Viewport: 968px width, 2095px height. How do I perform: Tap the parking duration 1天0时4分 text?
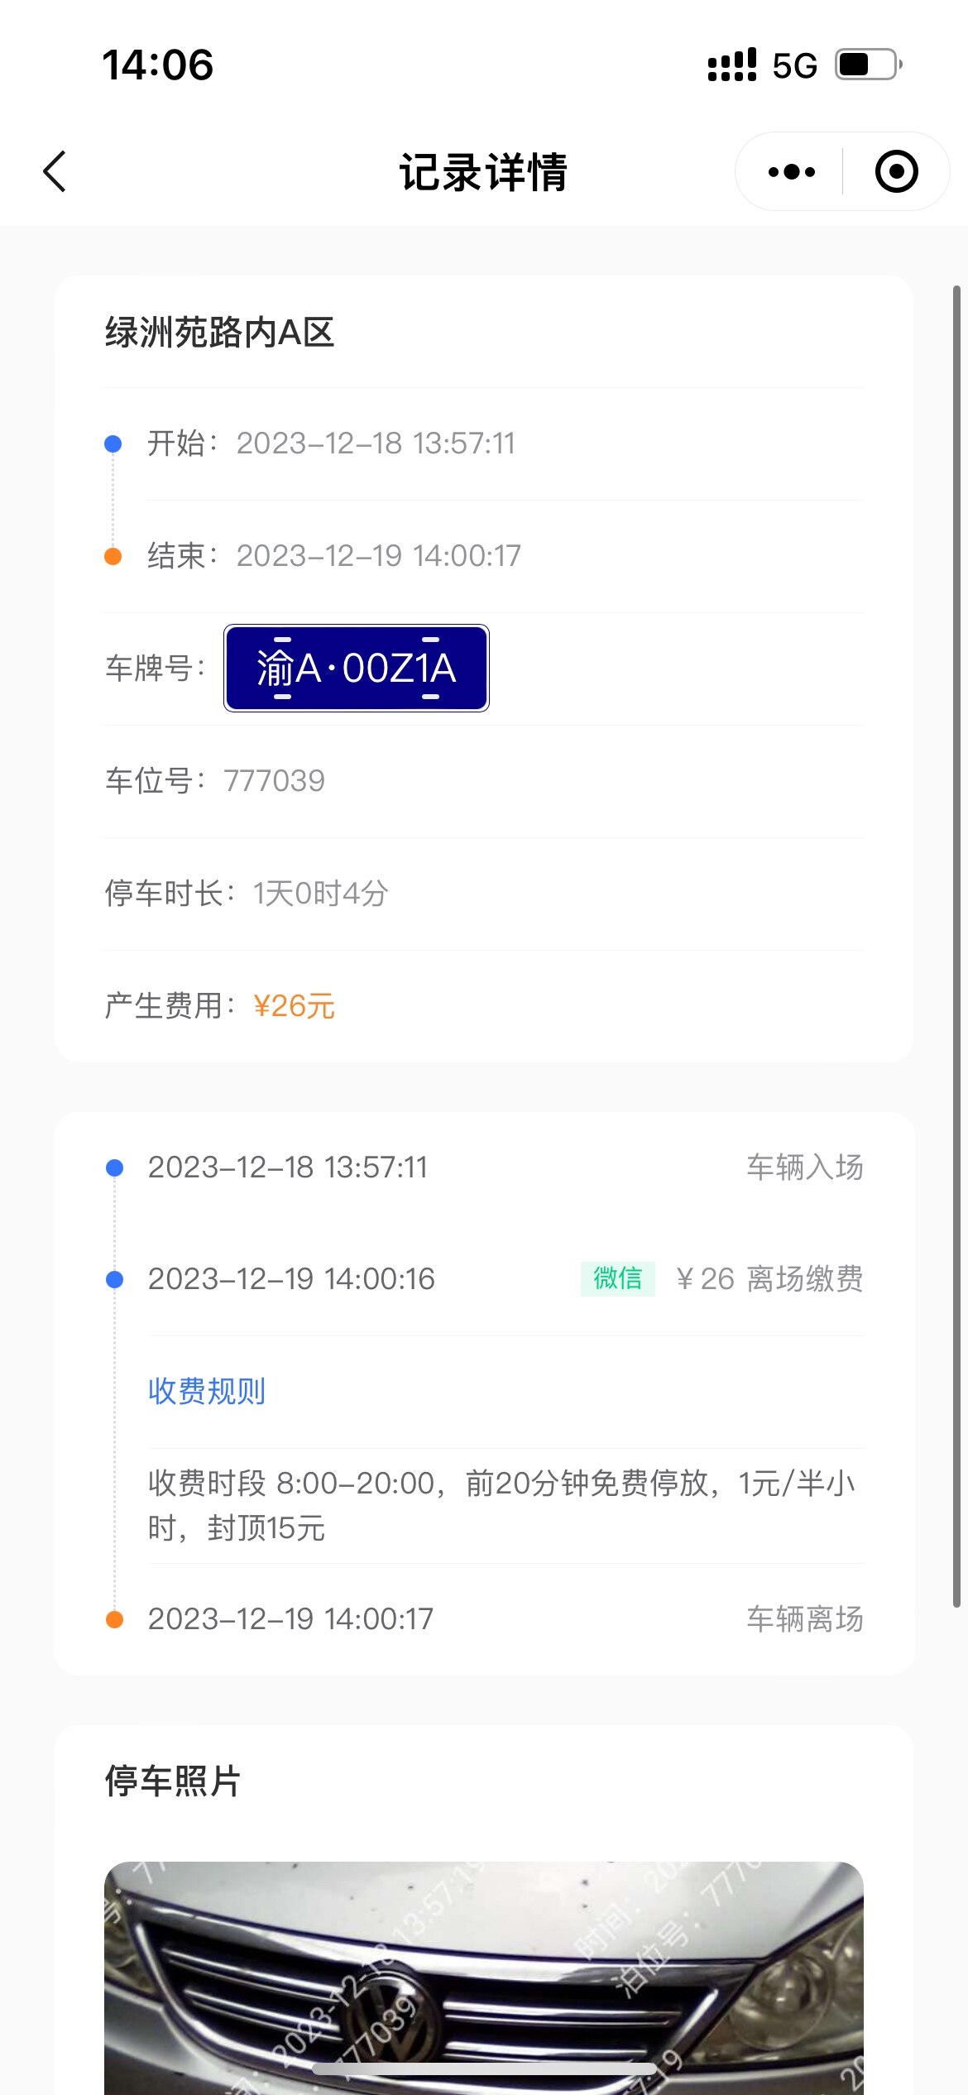click(320, 894)
